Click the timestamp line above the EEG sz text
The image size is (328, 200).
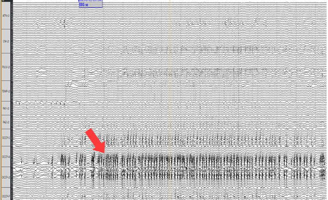click(x=90, y=1)
